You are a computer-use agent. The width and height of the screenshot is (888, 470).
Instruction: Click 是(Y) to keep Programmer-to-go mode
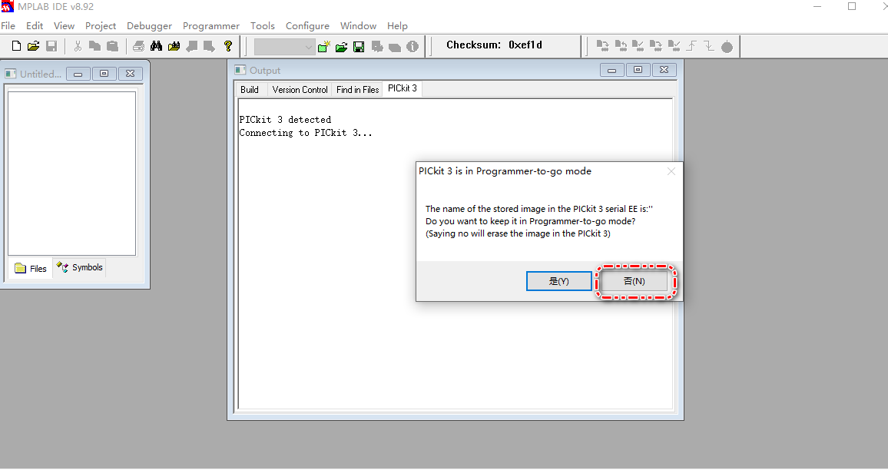pos(559,281)
